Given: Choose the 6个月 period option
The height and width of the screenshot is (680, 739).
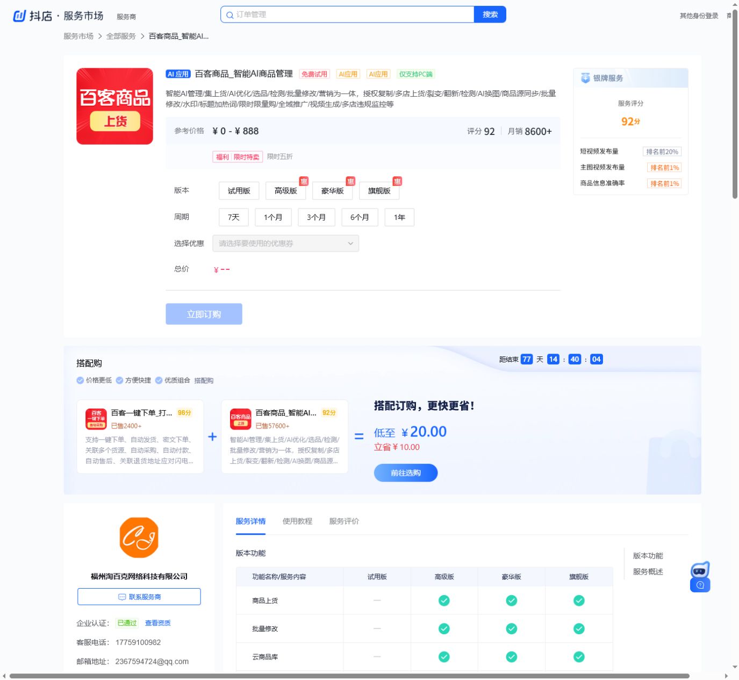Looking at the screenshot, I should coord(360,217).
